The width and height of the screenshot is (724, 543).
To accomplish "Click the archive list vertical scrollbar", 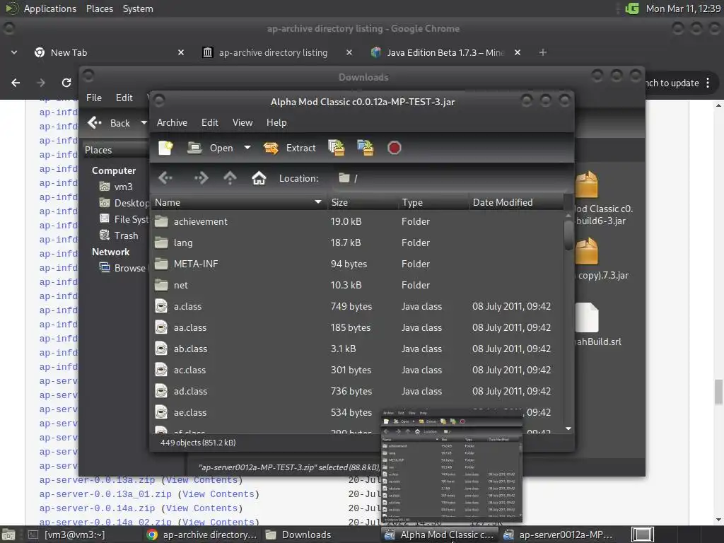I will click(x=568, y=235).
